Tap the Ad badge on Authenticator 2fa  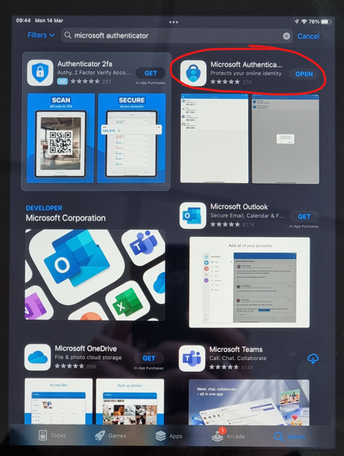(x=62, y=81)
